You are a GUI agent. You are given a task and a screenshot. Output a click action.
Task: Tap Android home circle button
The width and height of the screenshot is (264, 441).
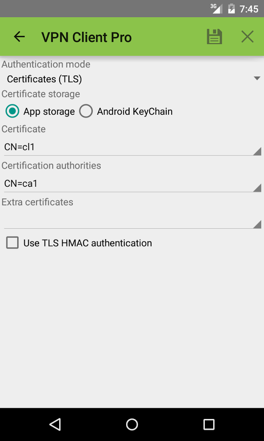(132, 424)
